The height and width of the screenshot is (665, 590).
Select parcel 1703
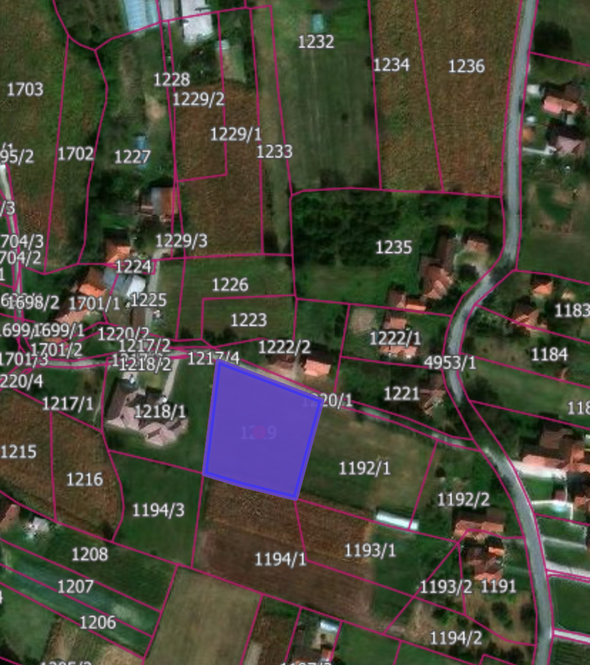pos(25,89)
